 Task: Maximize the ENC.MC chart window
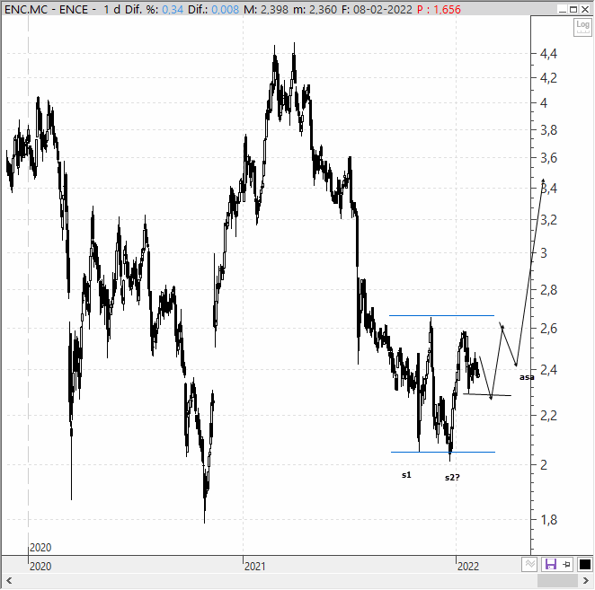(x=573, y=9)
